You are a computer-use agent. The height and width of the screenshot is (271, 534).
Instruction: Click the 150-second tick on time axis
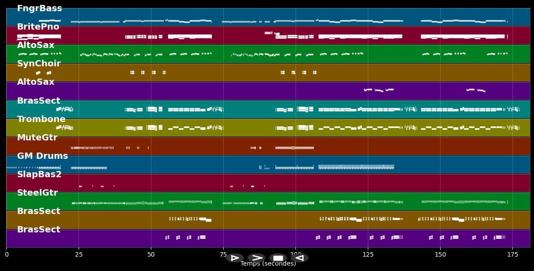[x=440, y=254]
